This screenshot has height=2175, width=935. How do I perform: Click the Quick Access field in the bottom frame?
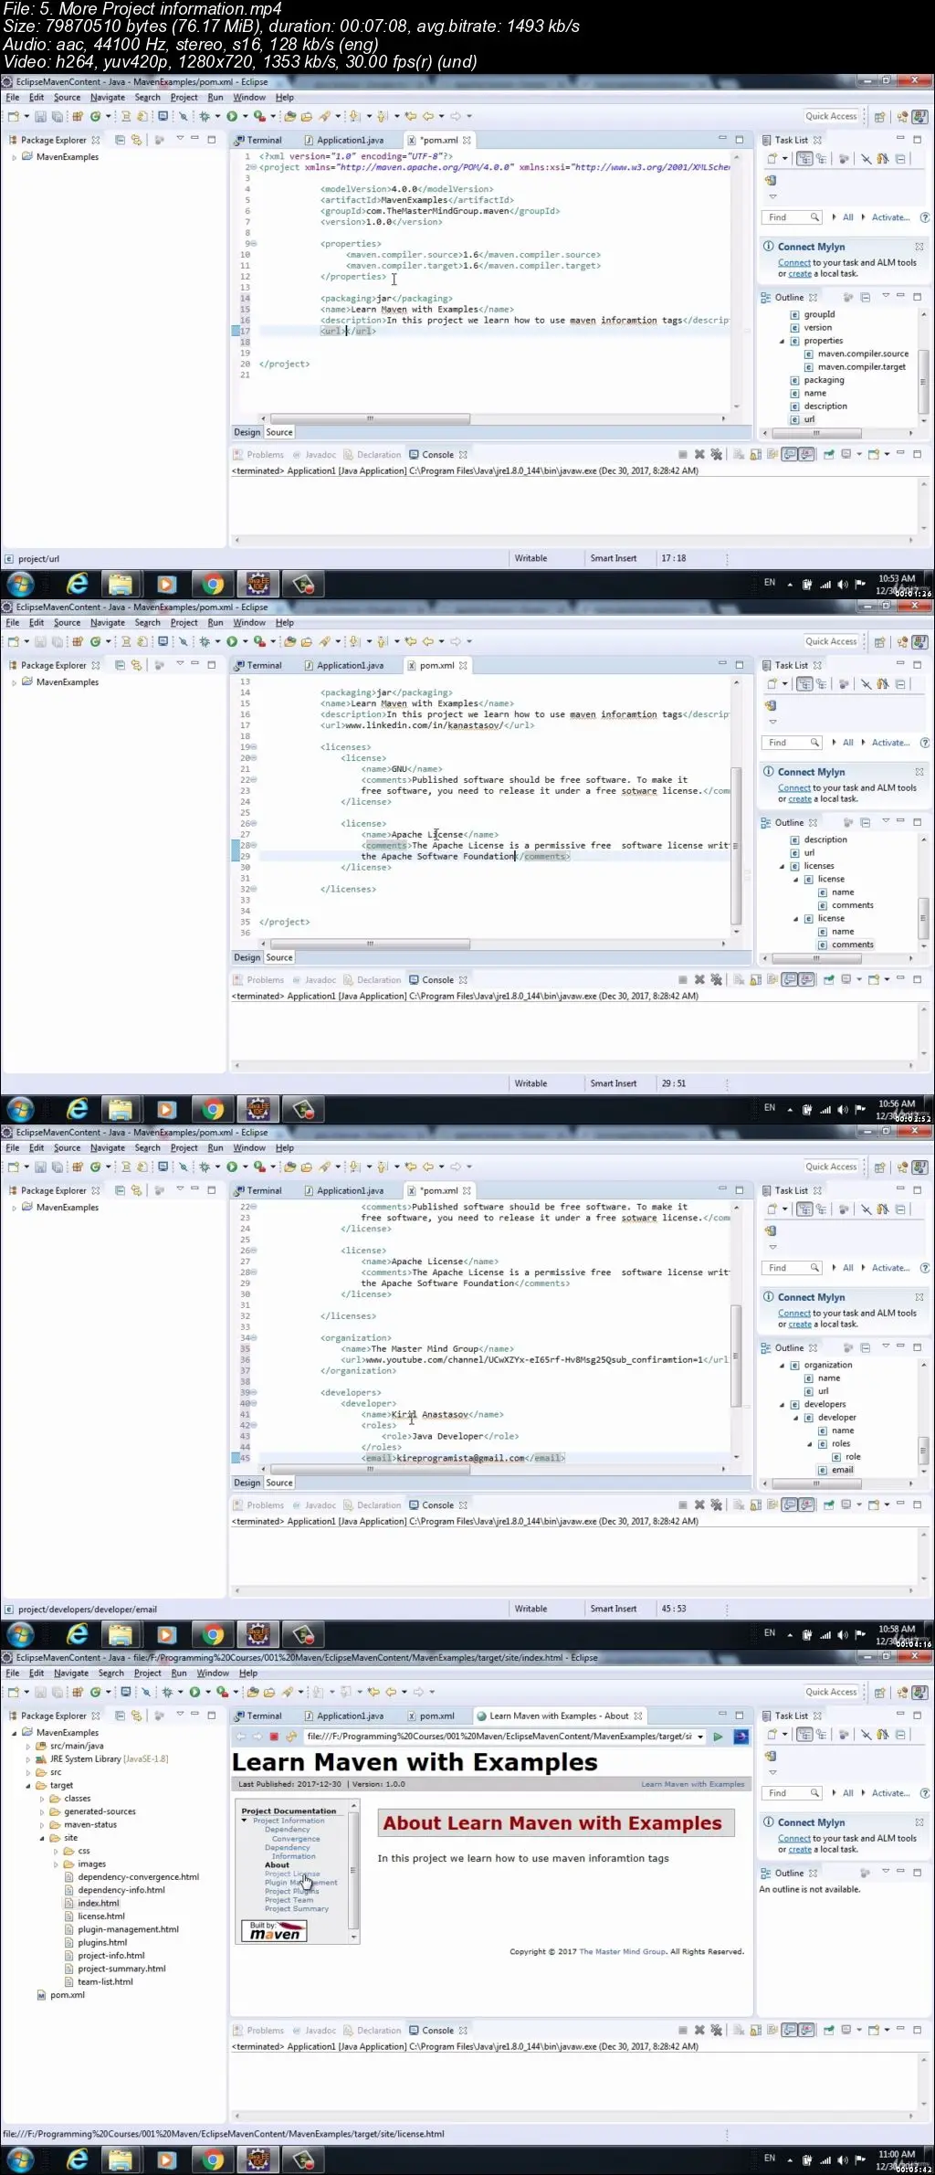[831, 1692]
